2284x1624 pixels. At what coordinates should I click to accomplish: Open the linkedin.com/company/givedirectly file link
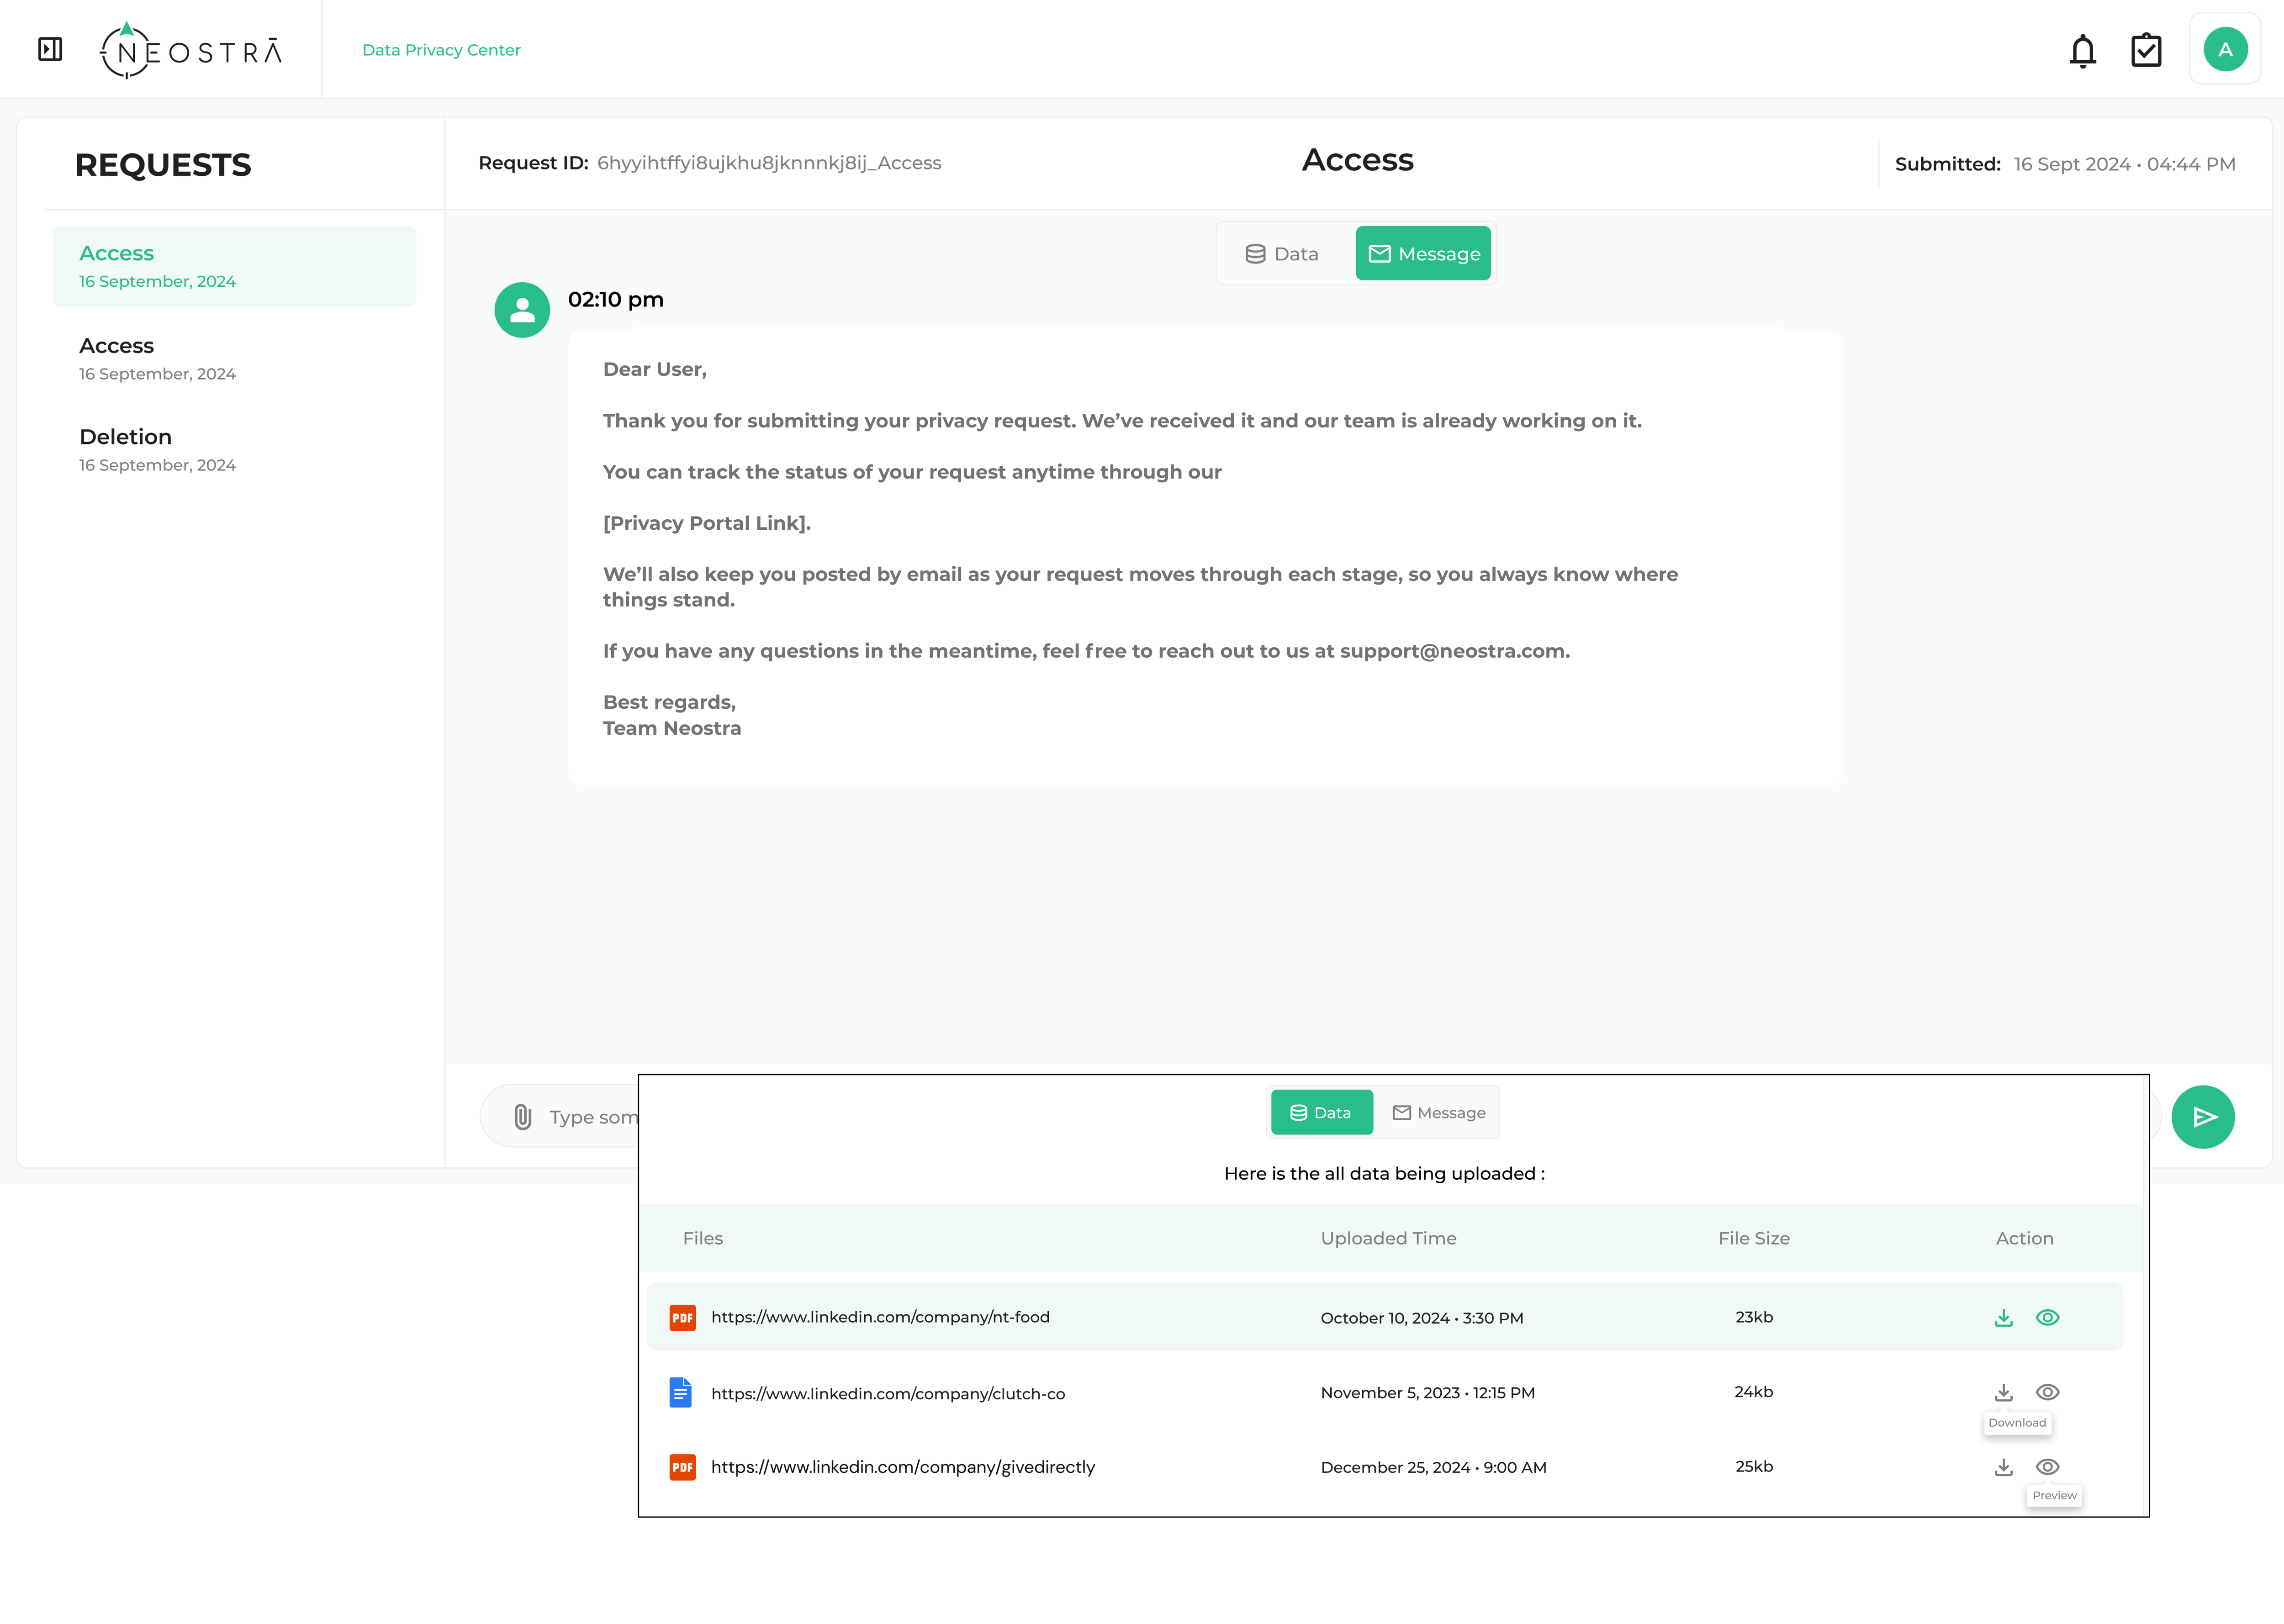point(902,1467)
